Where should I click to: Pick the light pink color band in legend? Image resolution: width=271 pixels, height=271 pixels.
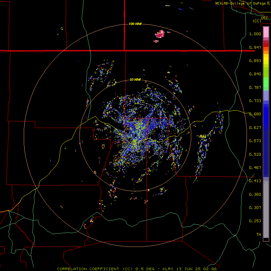[266, 32]
